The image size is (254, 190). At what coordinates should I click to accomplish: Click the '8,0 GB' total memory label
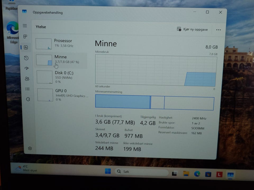(212, 47)
